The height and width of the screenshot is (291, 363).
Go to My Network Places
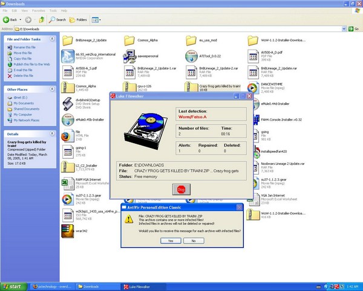(x=27, y=120)
